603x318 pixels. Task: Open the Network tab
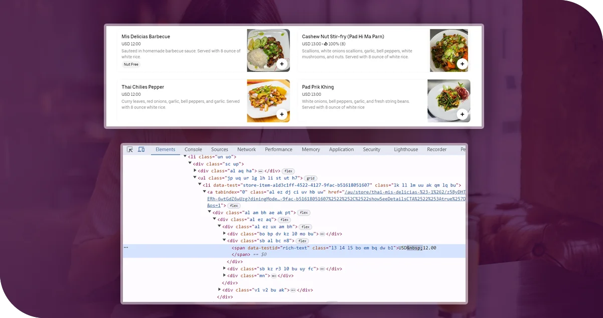coord(246,149)
